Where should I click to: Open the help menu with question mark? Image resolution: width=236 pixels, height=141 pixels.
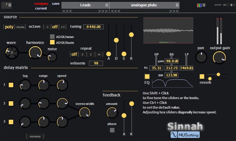point(7,4)
